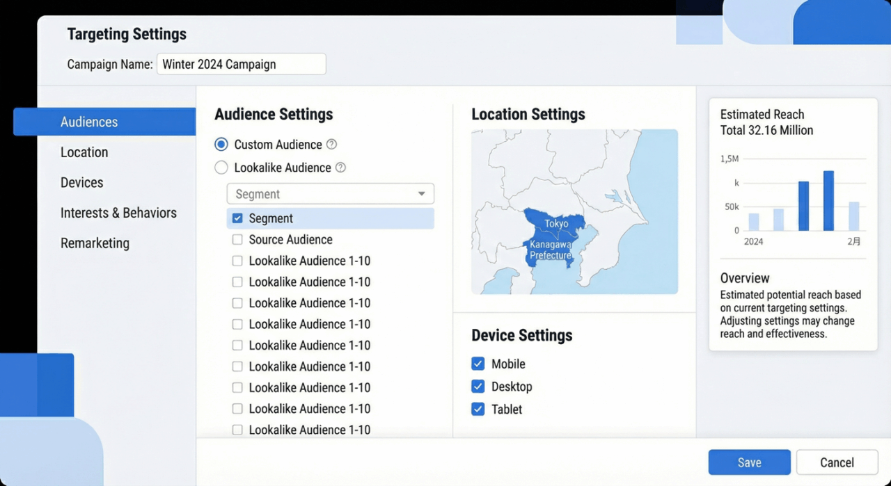Disable the Desktop device checkbox

click(x=478, y=387)
